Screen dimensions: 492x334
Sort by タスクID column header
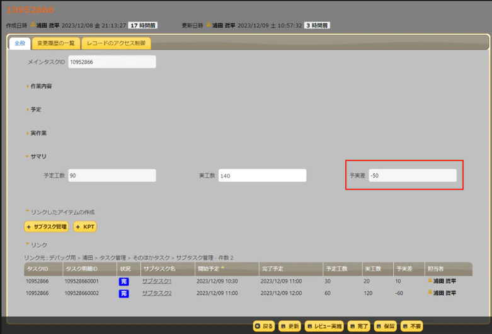pos(43,269)
